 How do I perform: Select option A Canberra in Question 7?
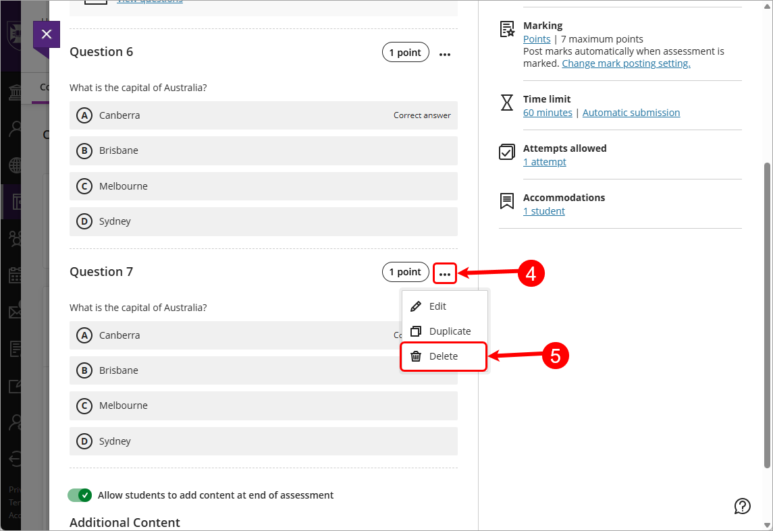pyautogui.click(x=263, y=335)
